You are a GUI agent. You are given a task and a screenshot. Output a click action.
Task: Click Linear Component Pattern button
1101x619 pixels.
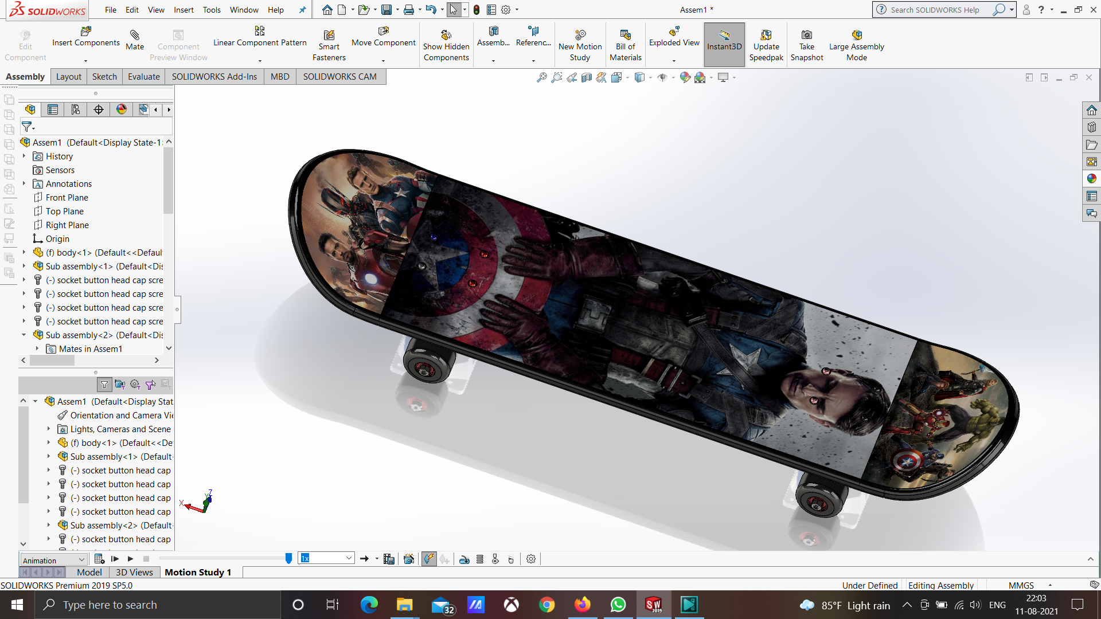point(260,37)
